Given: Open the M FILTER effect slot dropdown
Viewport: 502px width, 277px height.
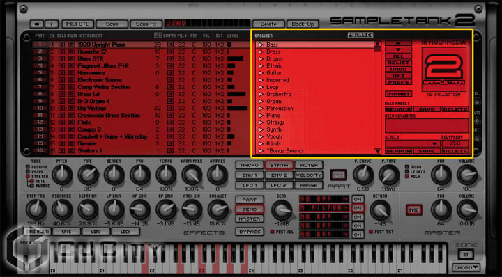Looking at the screenshot, I should 345,208.
